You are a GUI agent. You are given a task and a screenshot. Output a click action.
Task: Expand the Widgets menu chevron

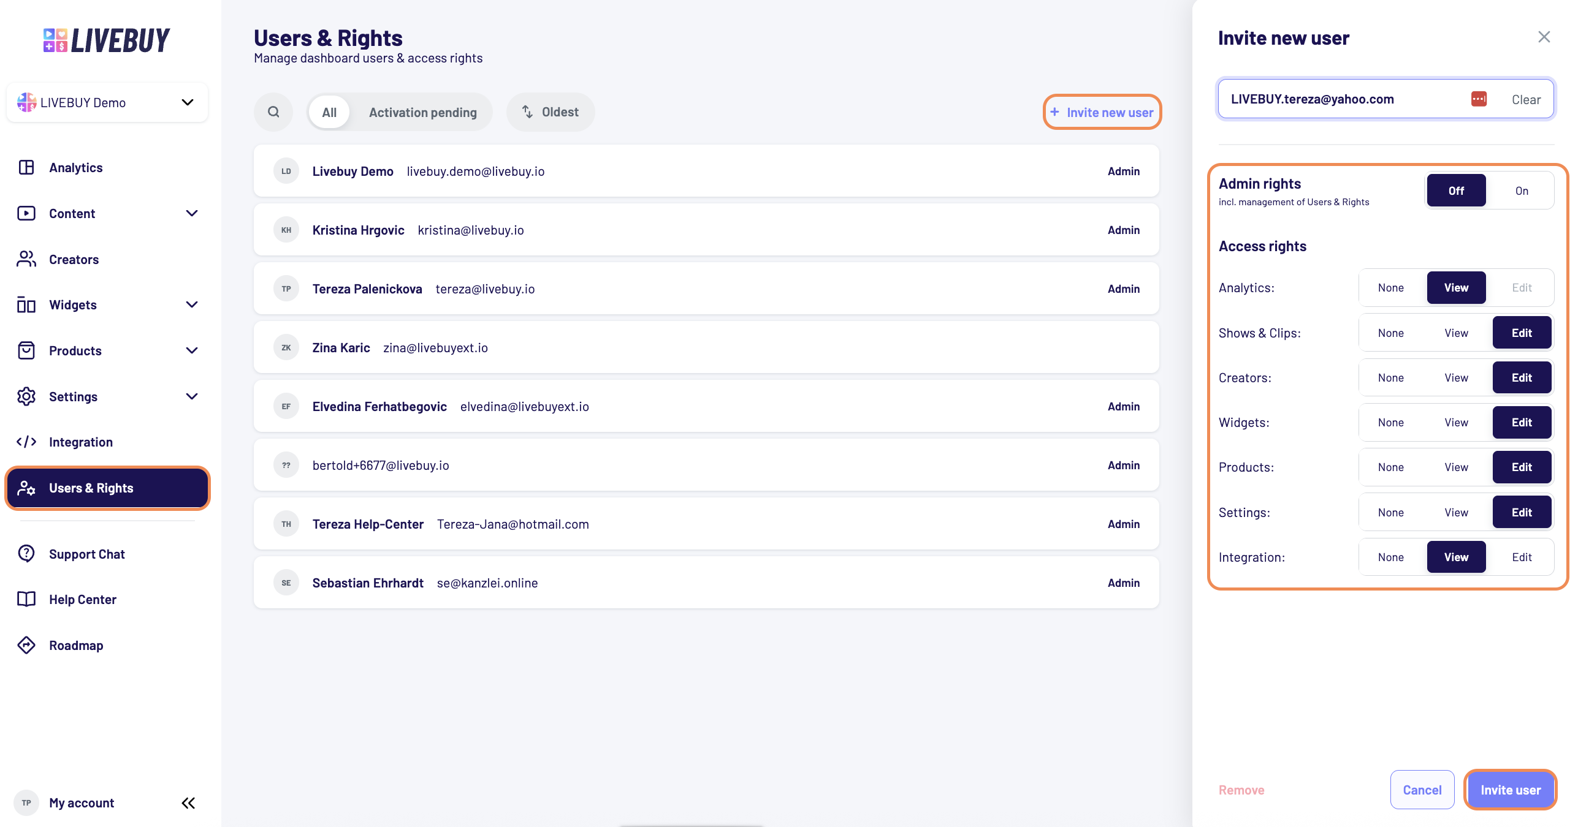[192, 304]
